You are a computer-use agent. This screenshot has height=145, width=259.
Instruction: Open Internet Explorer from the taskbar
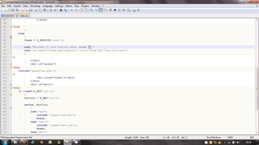33,142
